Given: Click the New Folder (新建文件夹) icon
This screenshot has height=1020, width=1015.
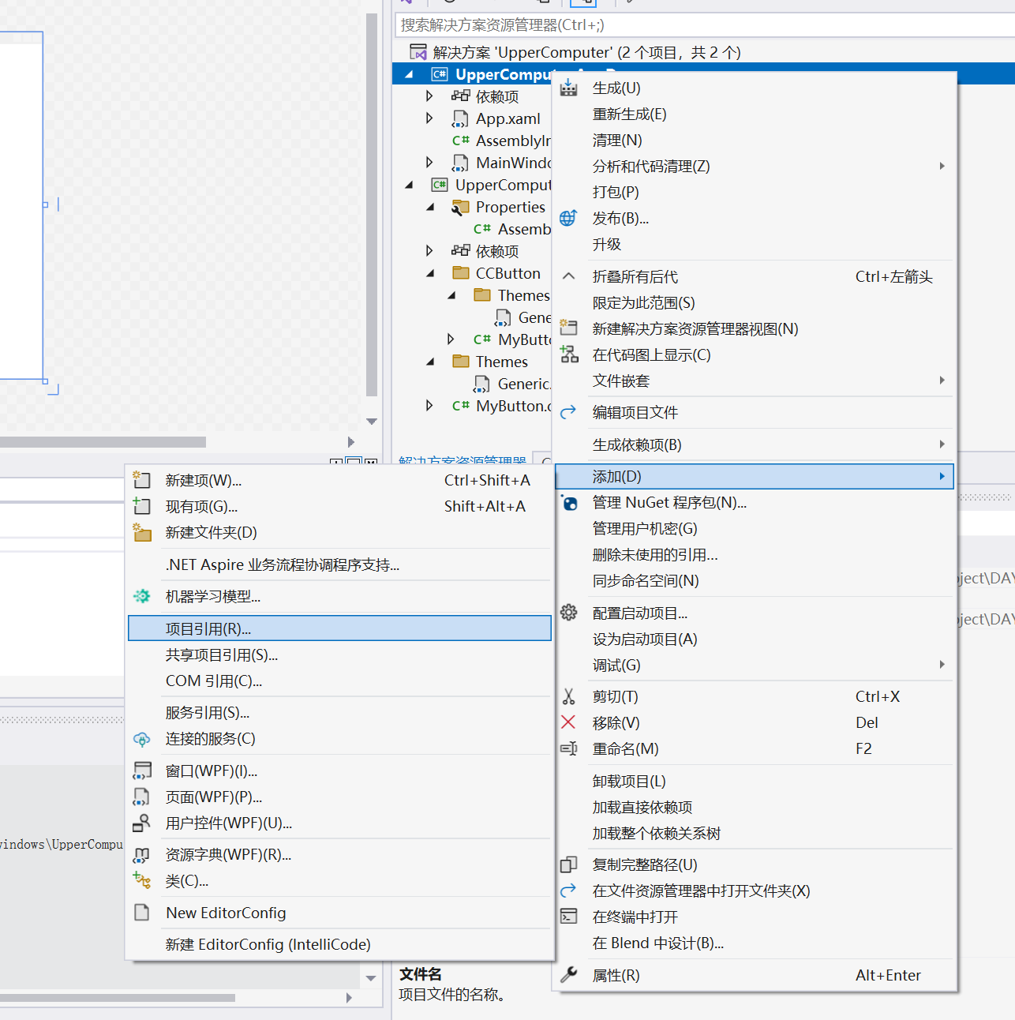Looking at the screenshot, I should coord(142,532).
